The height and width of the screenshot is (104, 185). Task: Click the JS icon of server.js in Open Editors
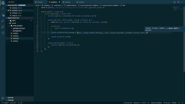click(10, 8)
